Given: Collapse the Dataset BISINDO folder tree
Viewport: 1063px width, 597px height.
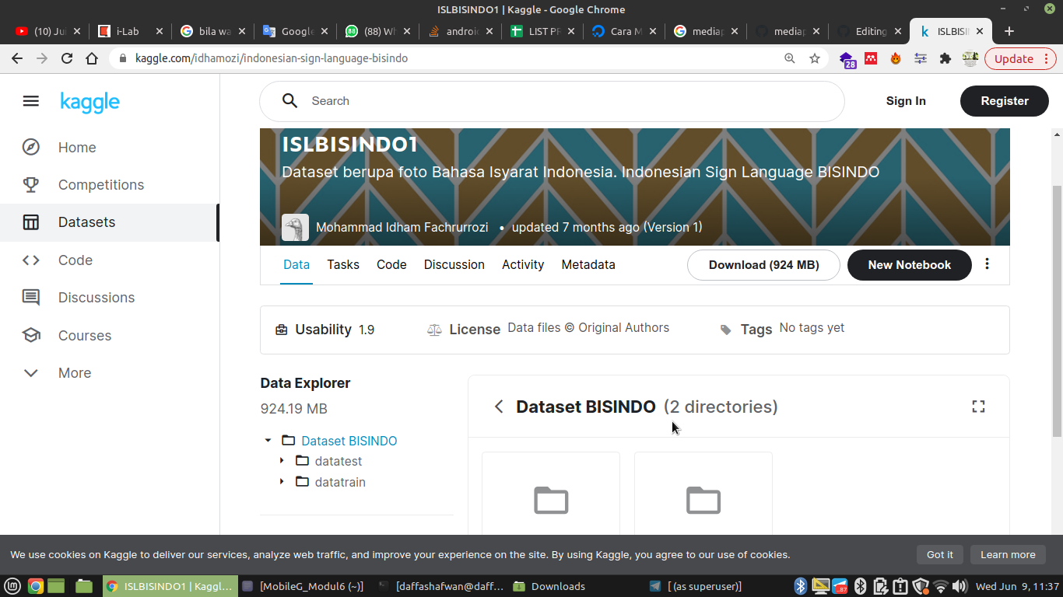Looking at the screenshot, I should click(268, 440).
